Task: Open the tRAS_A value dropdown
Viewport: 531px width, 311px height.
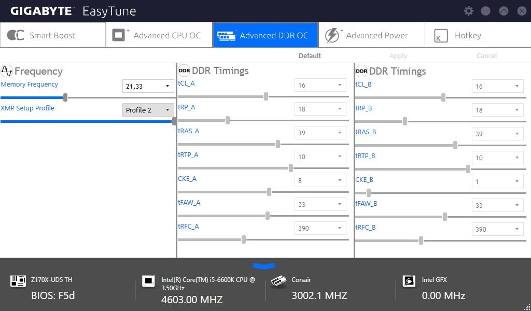Action: point(320,133)
